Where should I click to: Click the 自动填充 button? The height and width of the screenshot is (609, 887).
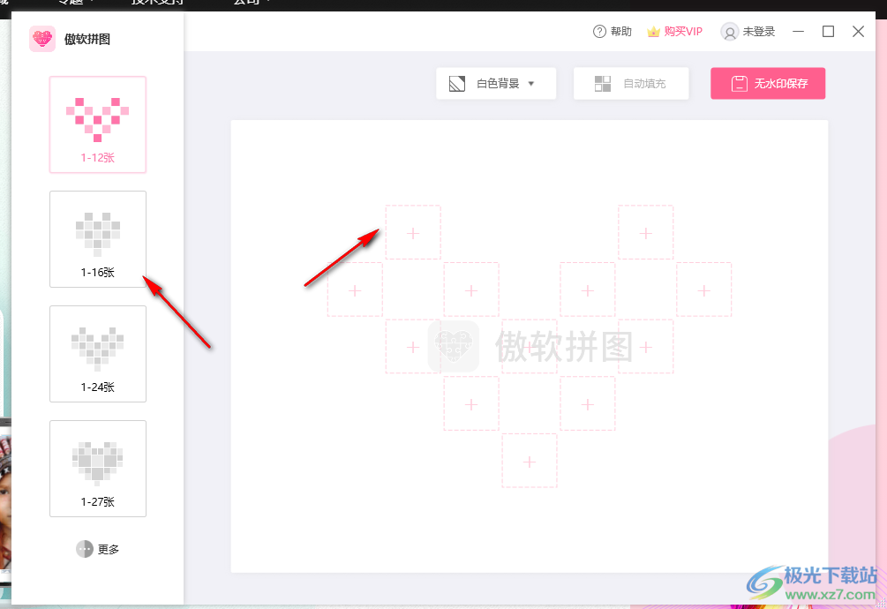click(631, 83)
